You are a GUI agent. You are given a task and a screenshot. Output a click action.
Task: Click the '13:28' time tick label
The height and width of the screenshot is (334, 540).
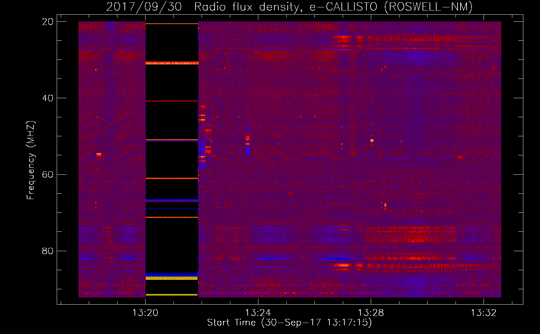pyautogui.click(x=371, y=313)
